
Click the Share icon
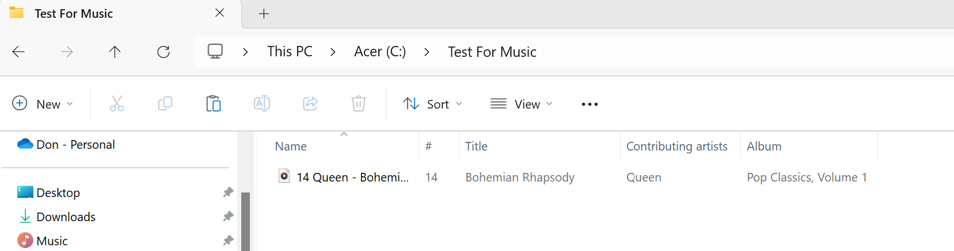point(310,104)
